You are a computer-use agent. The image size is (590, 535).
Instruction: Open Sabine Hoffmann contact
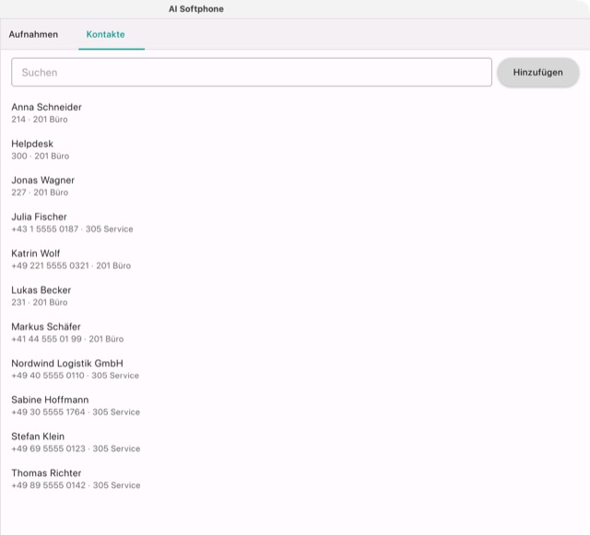pyautogui.click(x=295, y=405)
